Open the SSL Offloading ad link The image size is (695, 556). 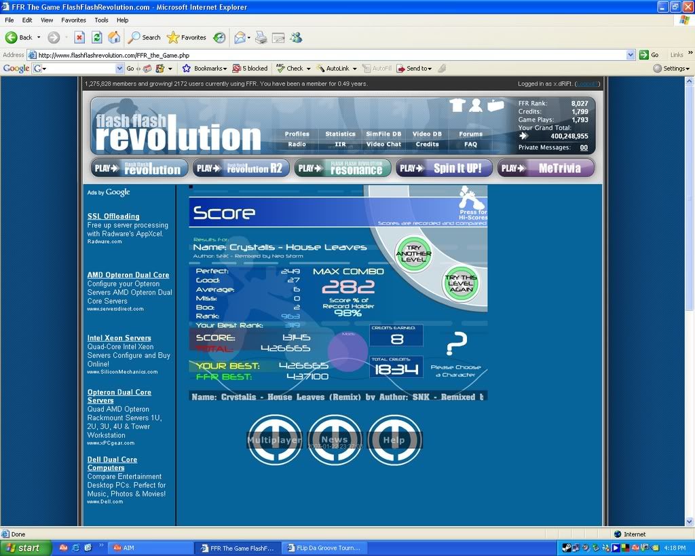[113, 216]
